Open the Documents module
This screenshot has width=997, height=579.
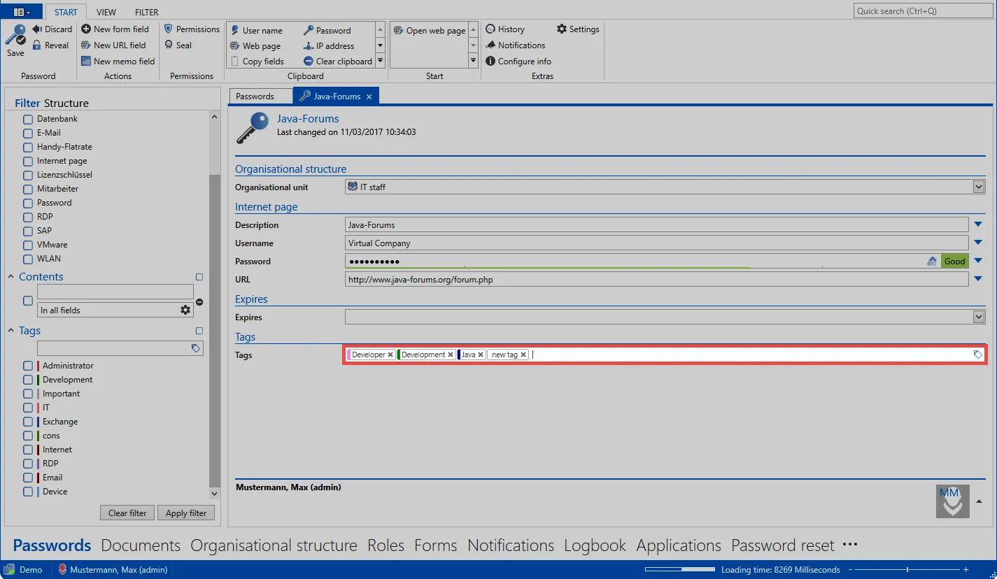(141, 545)
